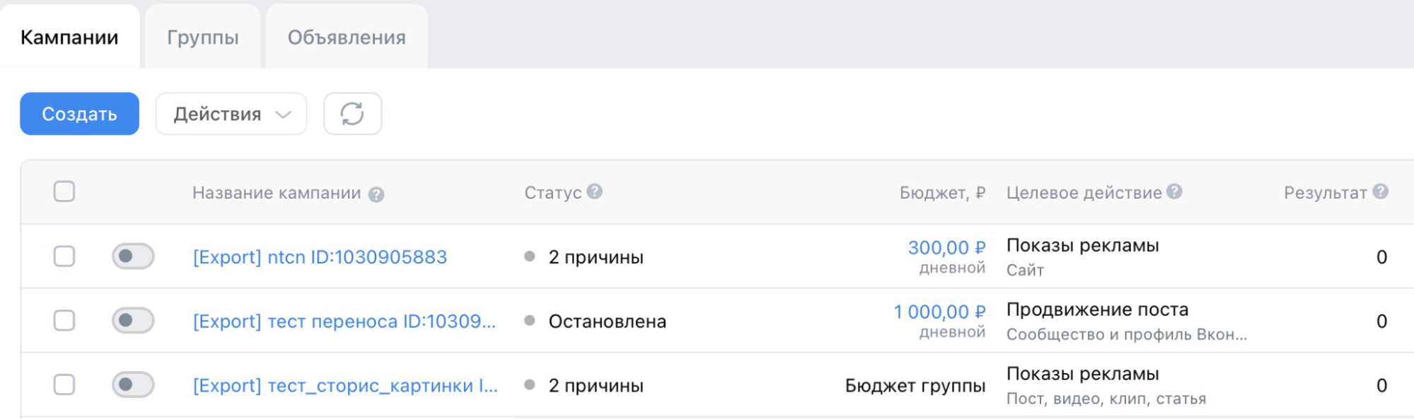This screenshot has height=419, width=1414.
Task: Open the 'Действия' dropdown menu
Action: coord(231,113)
